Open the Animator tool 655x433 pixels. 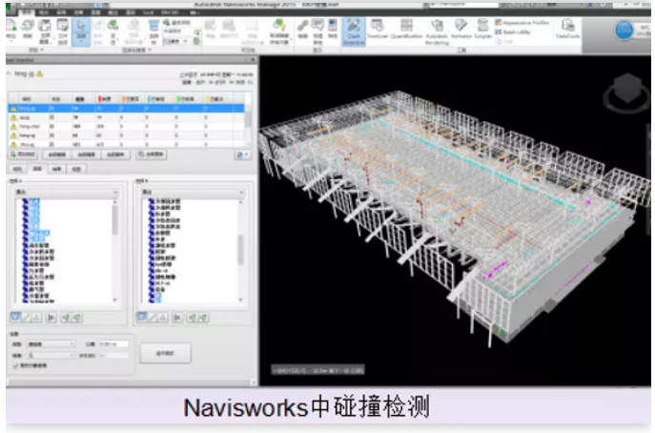tap(461, 30)
